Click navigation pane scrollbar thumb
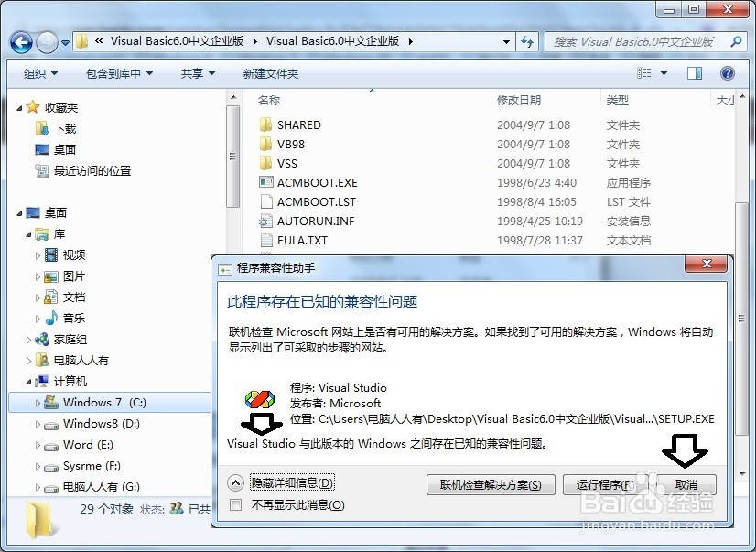 [232, 156]
